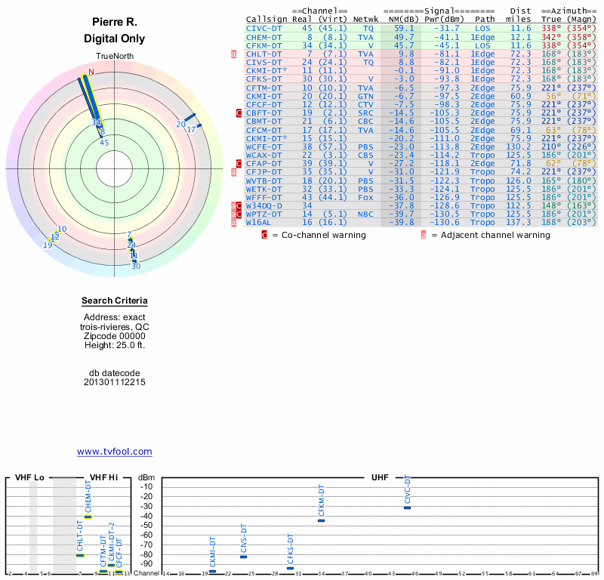Click the channel 30 marker on radar plot

(x=136, y=265)
